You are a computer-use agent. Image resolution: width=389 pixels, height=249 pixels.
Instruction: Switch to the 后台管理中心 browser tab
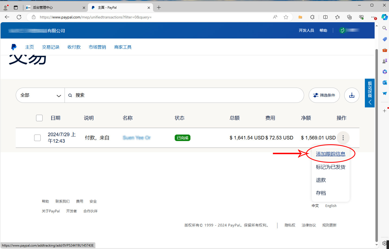pos(56,8)
